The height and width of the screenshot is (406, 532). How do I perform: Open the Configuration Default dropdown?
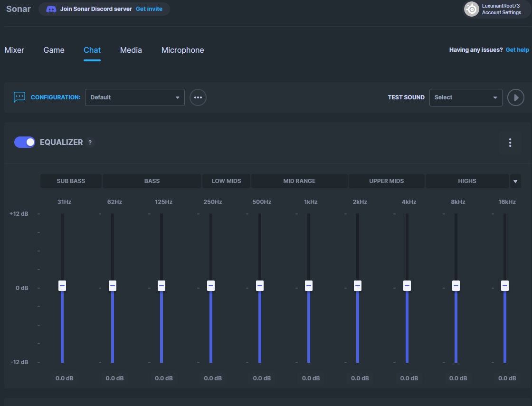tap(135, 97)
